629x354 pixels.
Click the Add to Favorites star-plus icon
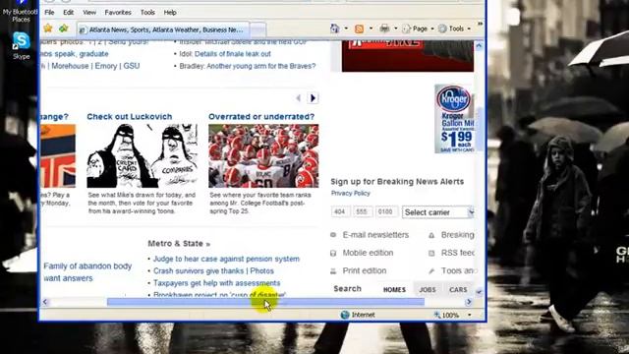click(63, 29)
